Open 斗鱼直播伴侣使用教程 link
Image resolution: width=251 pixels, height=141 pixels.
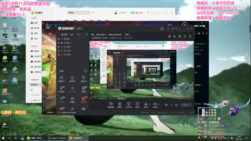pos(68,113)
